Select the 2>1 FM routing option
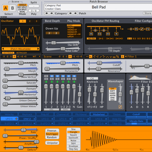 pos(101,39)
